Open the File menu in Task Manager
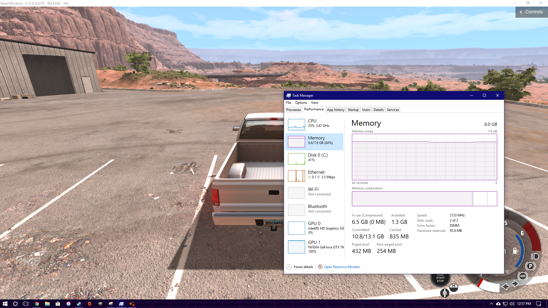The image size is (548, 308). [x=289, y=103]
